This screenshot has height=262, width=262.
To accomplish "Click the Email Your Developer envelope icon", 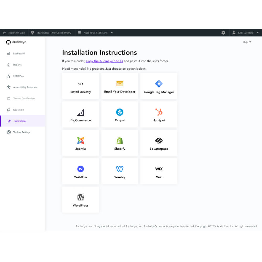I will pos(120,84).
